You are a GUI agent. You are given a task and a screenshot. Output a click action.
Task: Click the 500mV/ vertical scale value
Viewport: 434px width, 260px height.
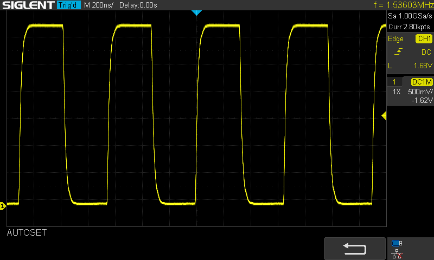pyautogui.click(x=420, y=92)
